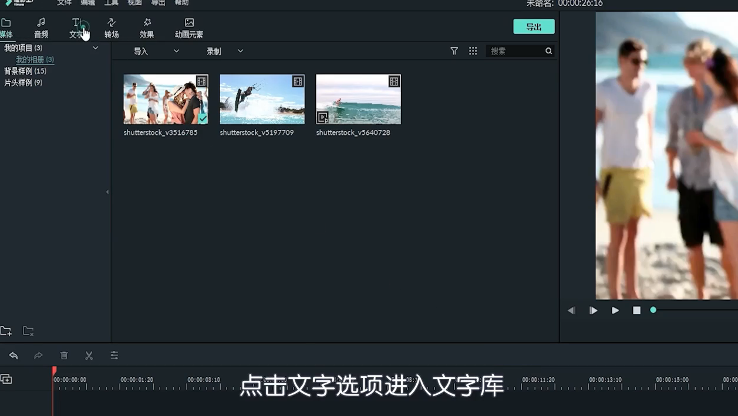The height and width of the screenshot is (416, 738).
Task: Collapse the media library side panel arrow
Action: coord(107,192)
